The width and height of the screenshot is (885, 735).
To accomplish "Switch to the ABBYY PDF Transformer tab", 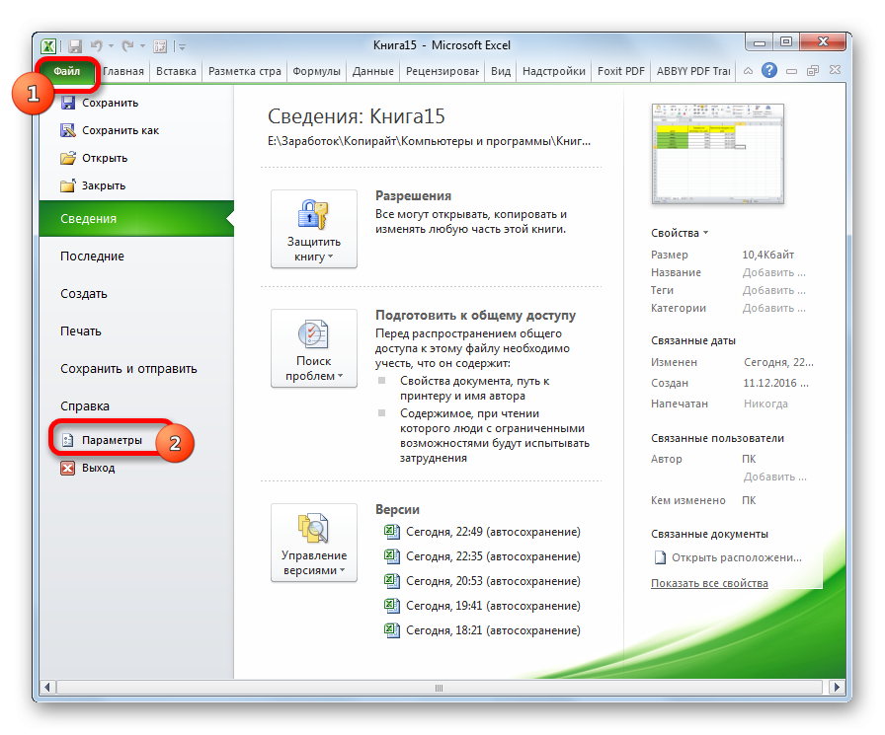I will click(693, 71).
